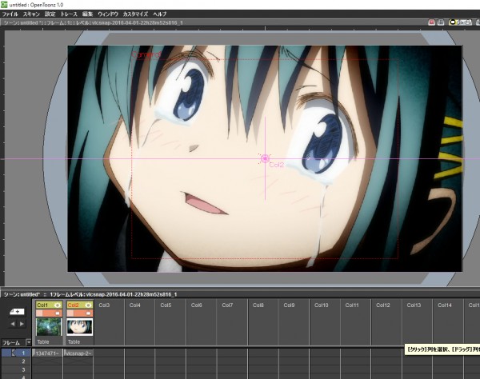Open the 設定 menu
Viewport: 480px width, 379px height.
coord(50,14)
